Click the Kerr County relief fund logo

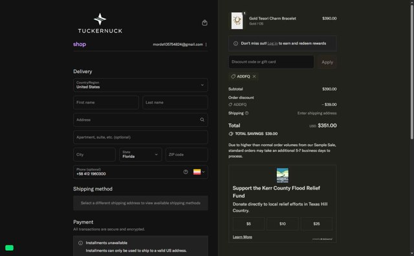click(x=283, y=175)
